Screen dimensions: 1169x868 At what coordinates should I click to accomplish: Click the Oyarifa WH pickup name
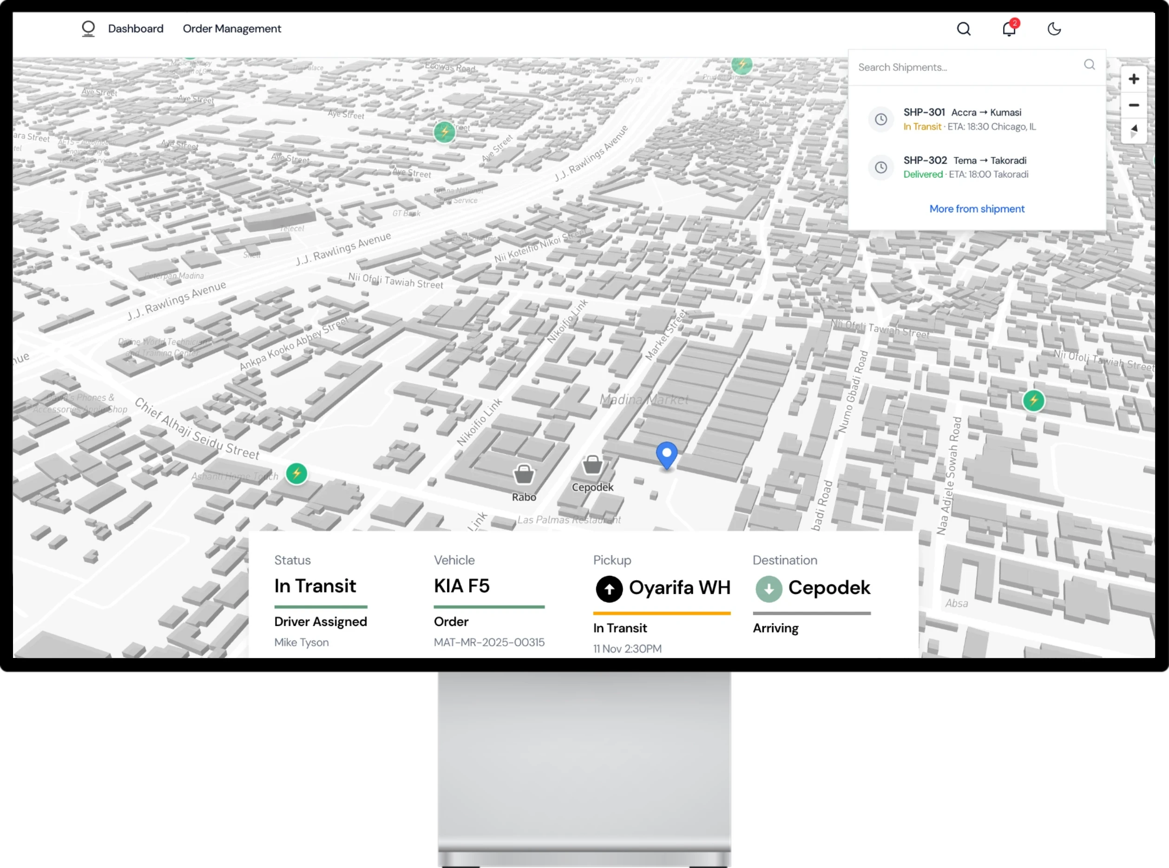point(679,587)
